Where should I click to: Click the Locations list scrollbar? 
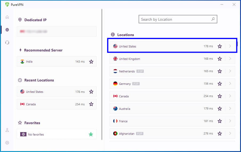237,44
